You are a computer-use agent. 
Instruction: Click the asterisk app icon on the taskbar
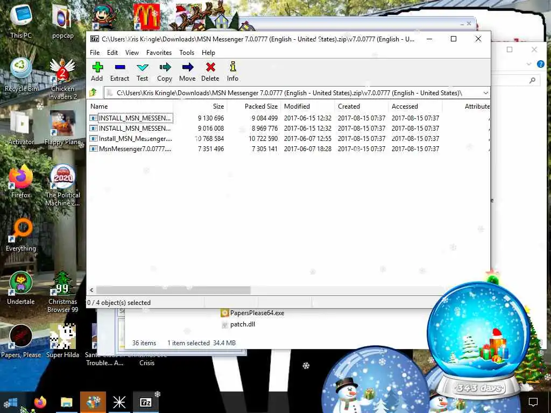click(119, 402)
